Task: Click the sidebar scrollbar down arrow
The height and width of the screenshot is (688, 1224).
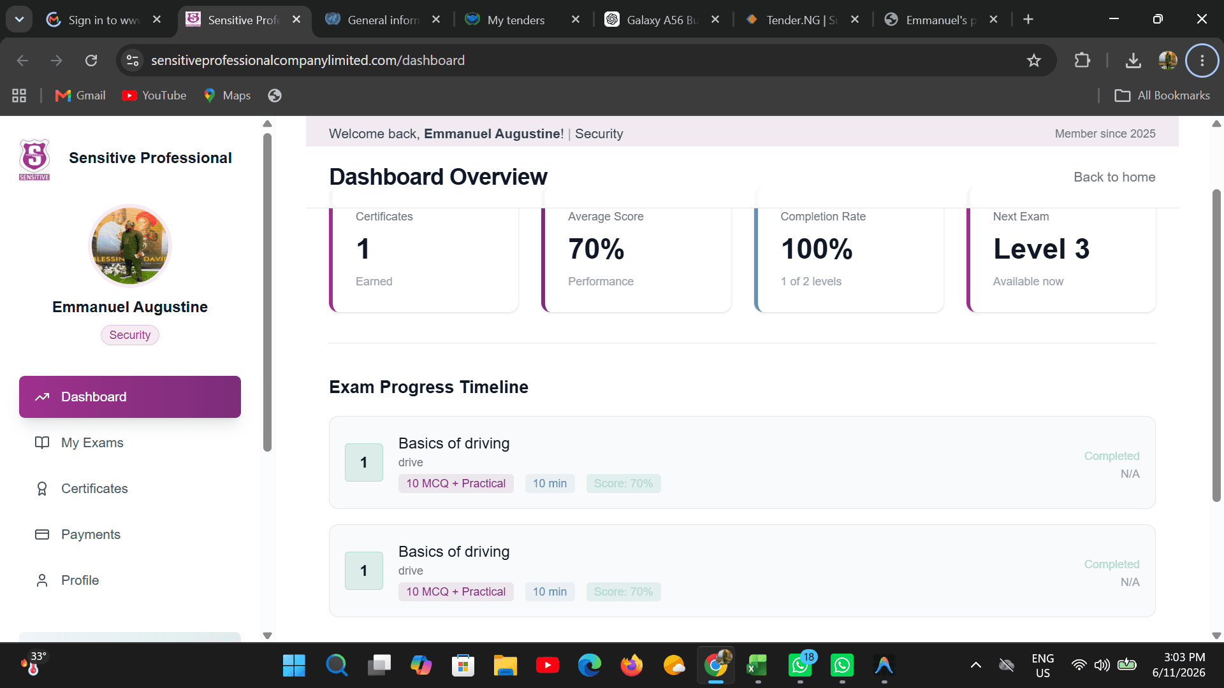Action: click(x=268, y=635)
